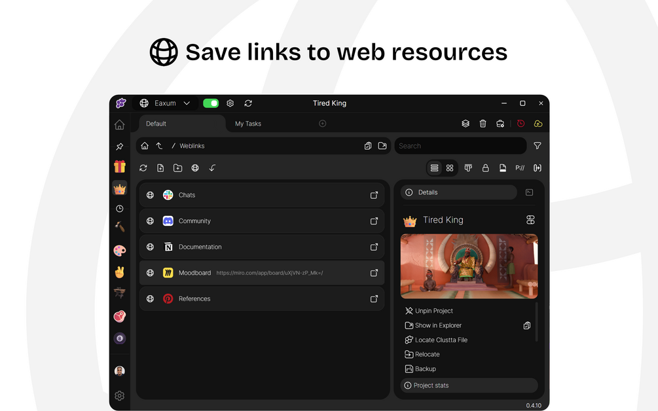The width and height of the screenshot is (658, 411).
Task: Copy path icon in path bar
Action: pyautogui.click(x=367, y=145)
